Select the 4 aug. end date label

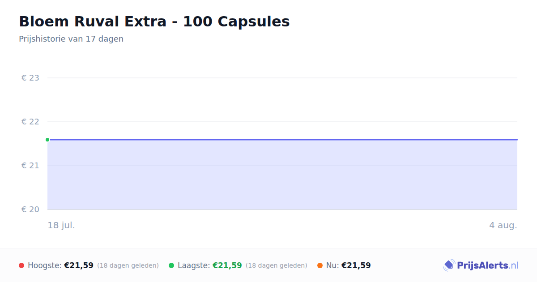[x=503, y=225]
